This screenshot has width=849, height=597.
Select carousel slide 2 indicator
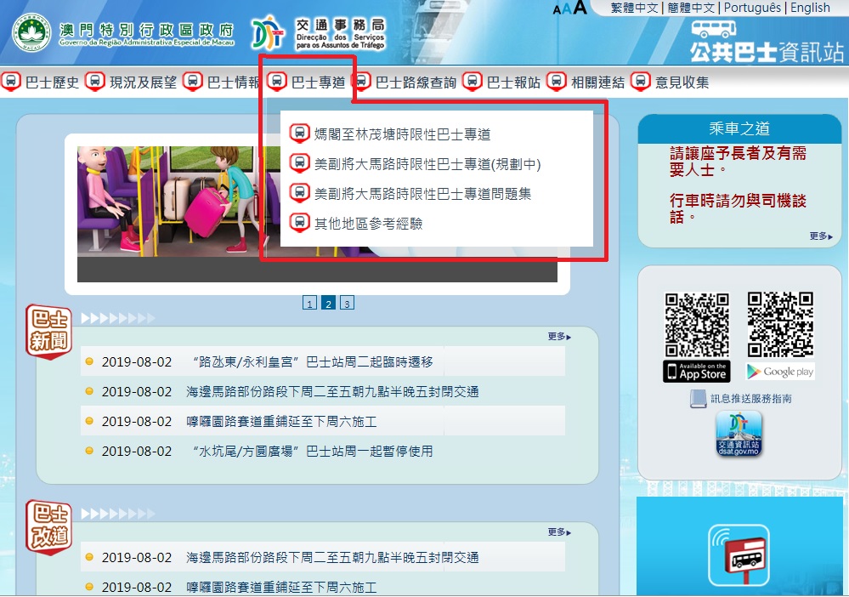click(328, 304)
